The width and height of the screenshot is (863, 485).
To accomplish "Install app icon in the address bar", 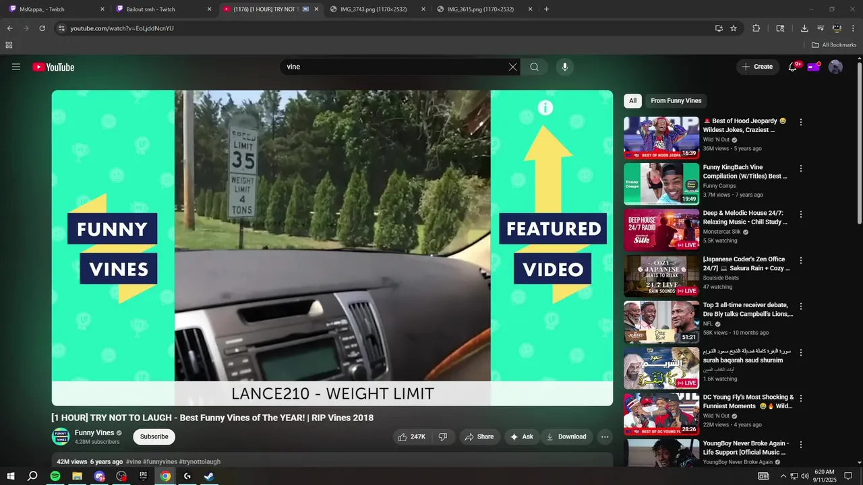I will 719,28.
